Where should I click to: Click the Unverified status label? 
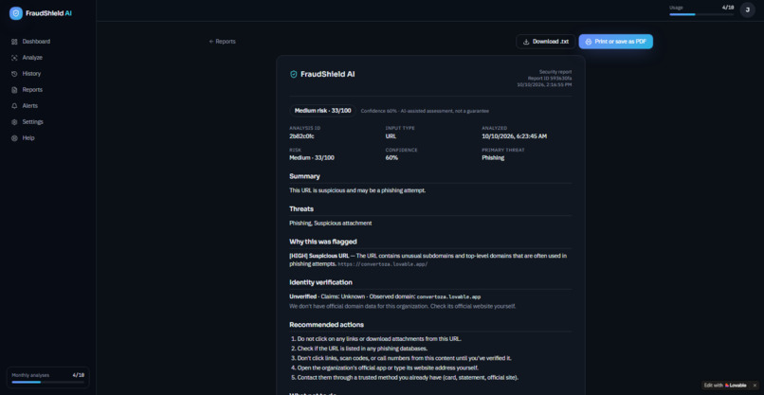coord(302,296)
